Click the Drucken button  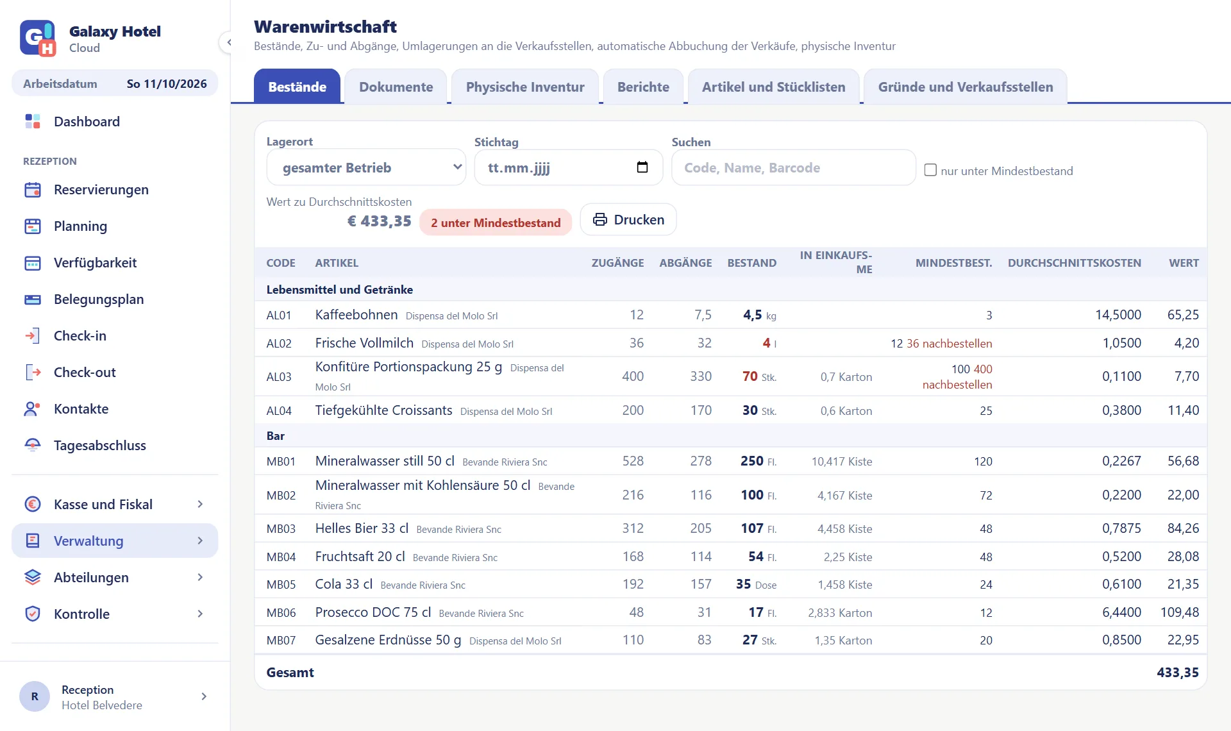coord(628,220)
